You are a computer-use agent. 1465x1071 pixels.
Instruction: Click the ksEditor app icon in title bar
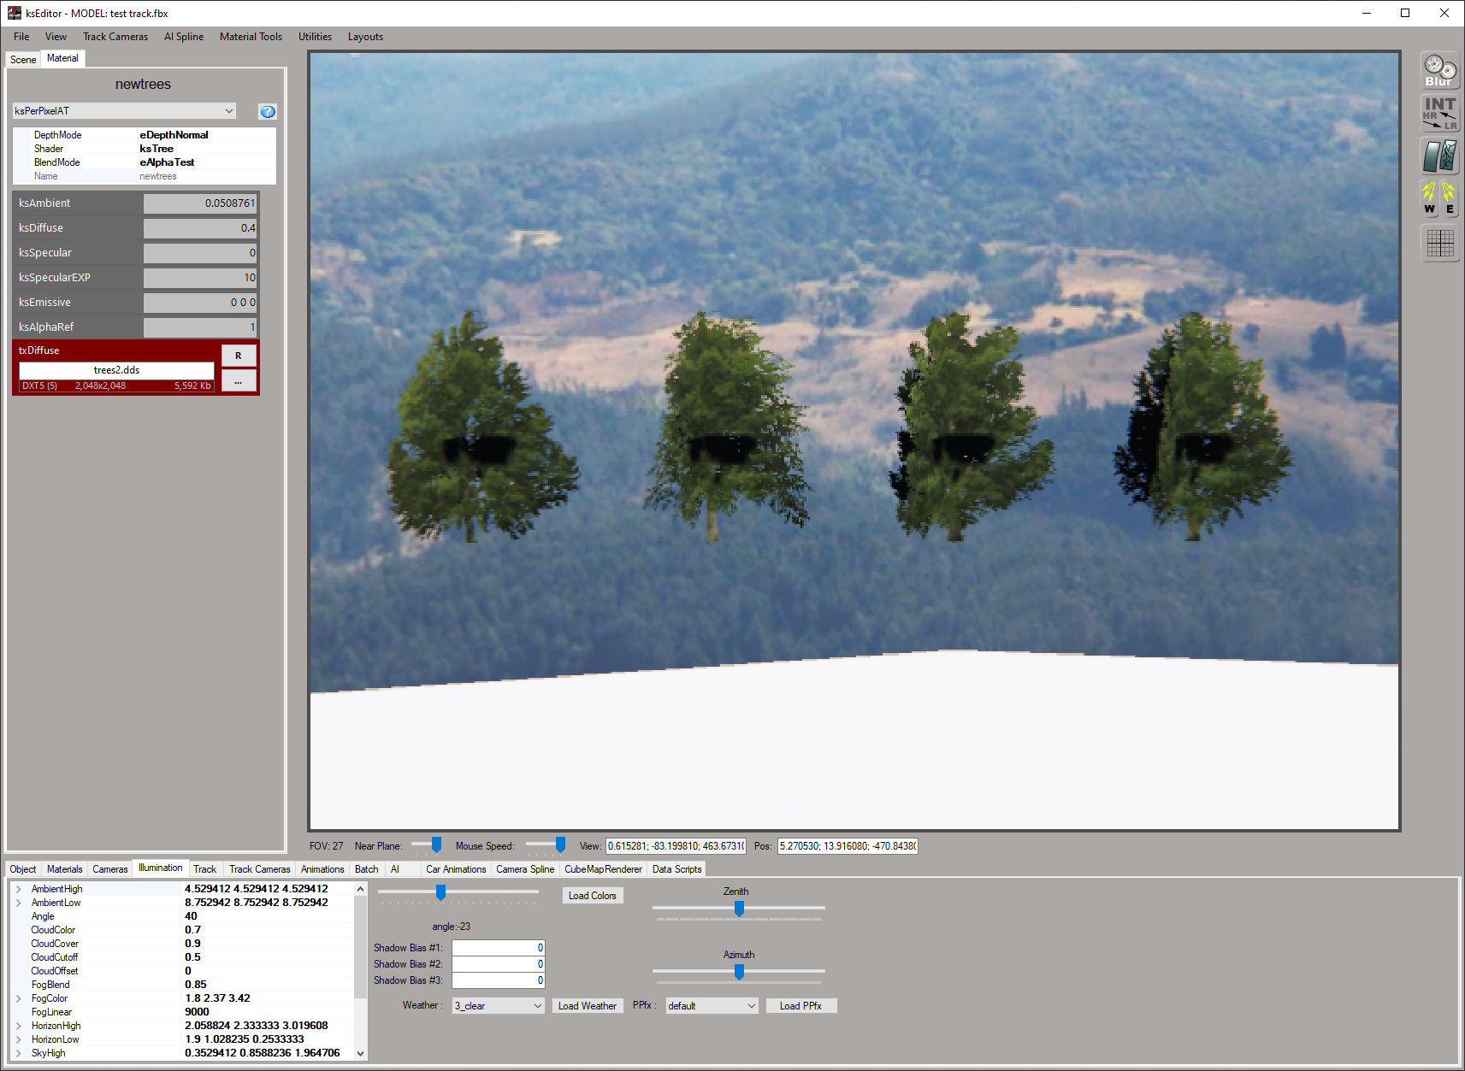[15, 13]
